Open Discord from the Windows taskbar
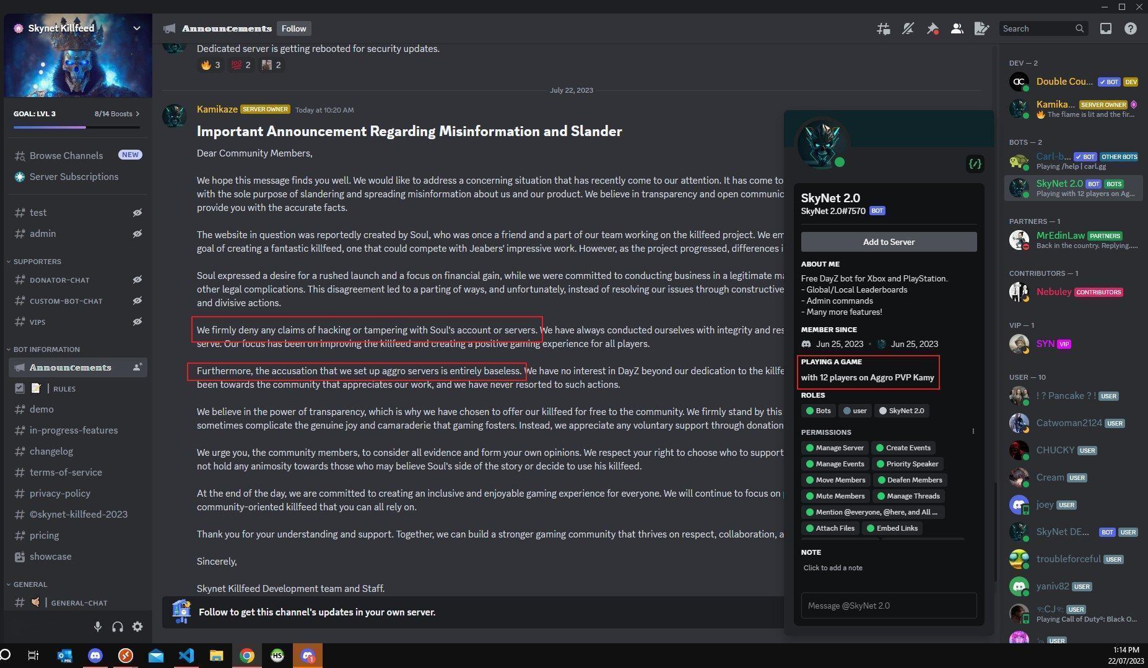The image size is (1148, 668). point(95,656)
